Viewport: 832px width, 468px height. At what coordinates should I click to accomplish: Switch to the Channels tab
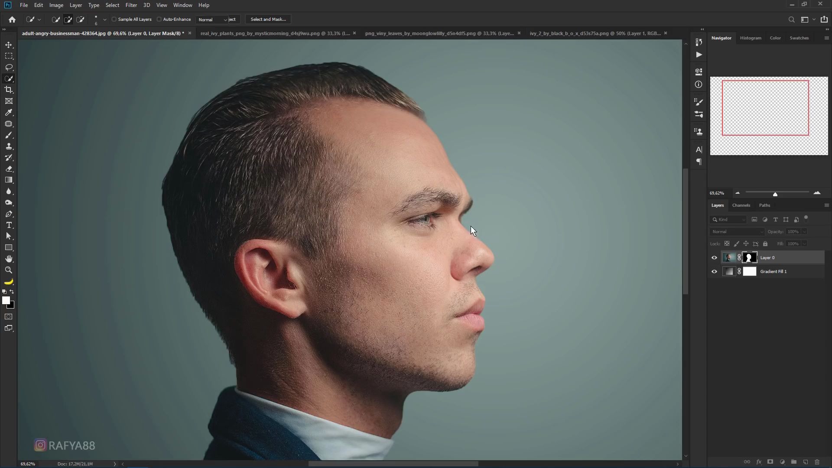click(741, 205)
